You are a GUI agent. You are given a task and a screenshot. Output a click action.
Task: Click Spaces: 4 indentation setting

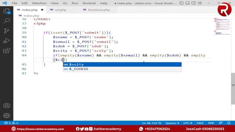(172, 123)
